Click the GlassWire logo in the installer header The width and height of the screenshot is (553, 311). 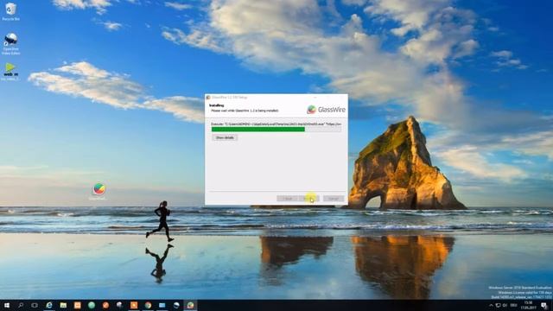(326, 110)
